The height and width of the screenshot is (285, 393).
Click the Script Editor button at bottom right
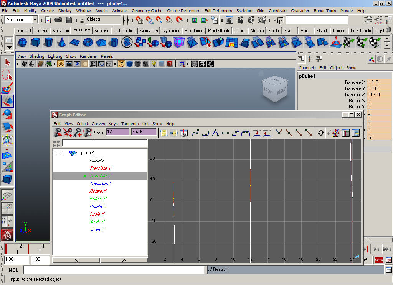[389, 270]
